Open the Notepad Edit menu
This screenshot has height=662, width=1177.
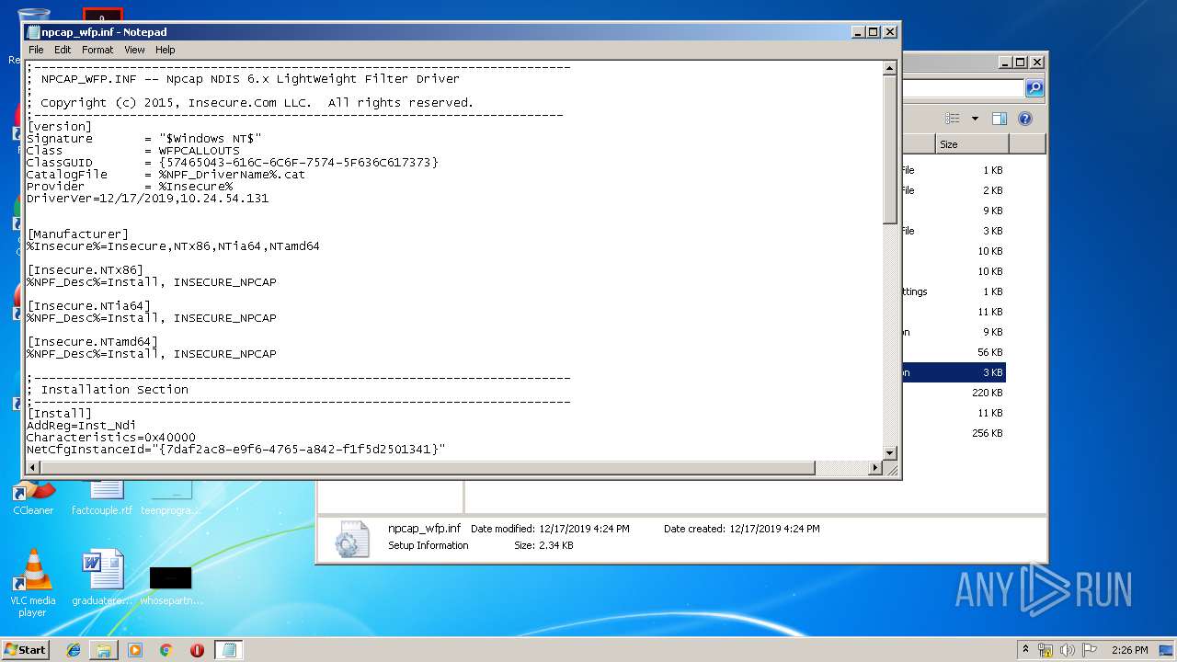click(63, 50)
